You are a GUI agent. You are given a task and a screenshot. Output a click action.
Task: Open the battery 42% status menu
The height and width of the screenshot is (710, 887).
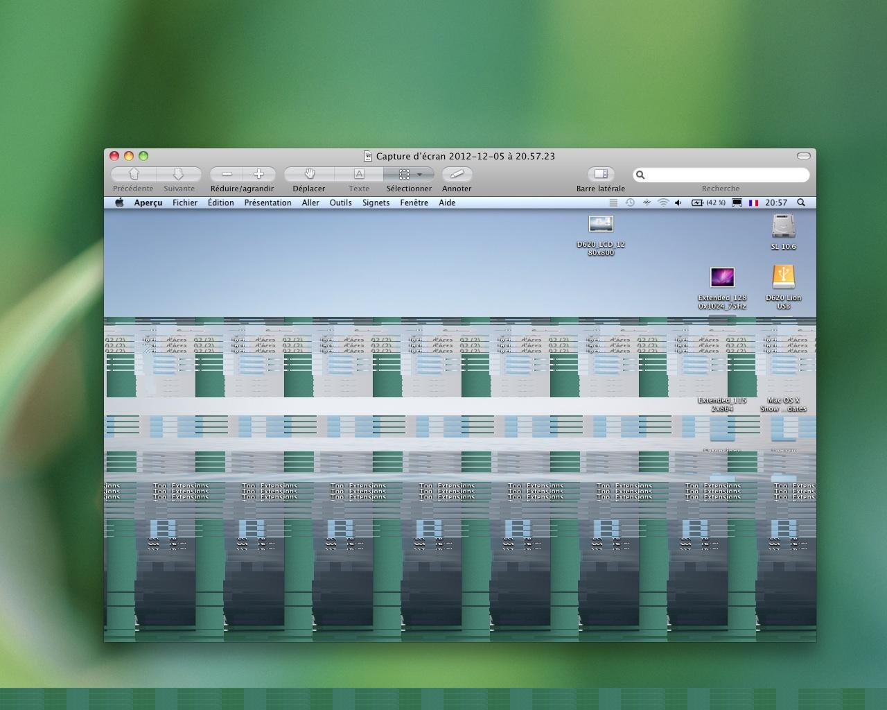pyautogui.click(x=708, y=202)
